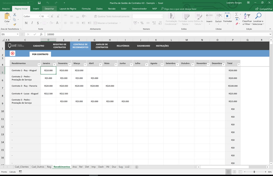Increase font size icon
Viewport: 273px width, 176px height.
click(52, 16)
